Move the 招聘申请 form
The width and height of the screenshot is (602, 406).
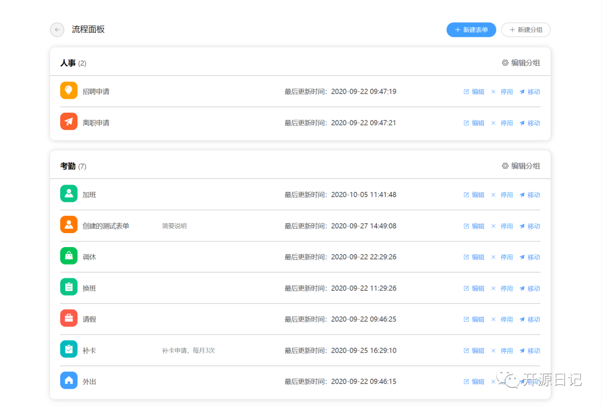(530, 92)
